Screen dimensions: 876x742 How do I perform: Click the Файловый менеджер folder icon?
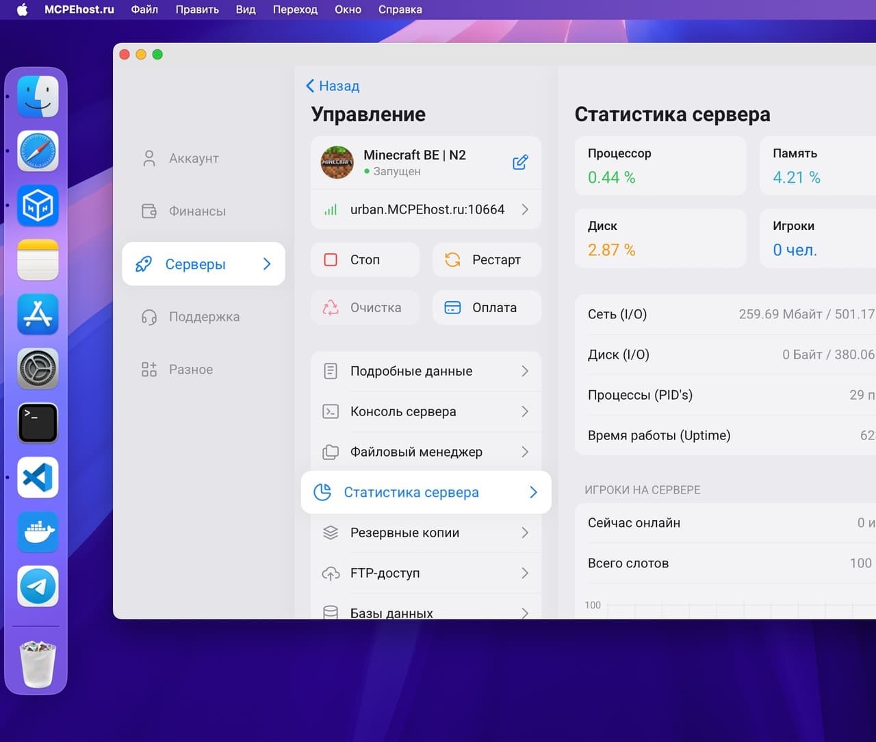[x=331, y=452]
